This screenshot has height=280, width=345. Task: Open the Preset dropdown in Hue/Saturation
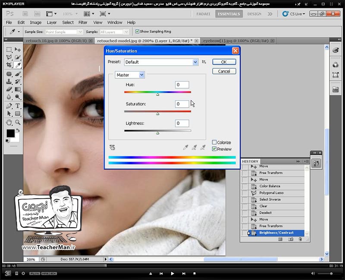(x=161, y=62)
